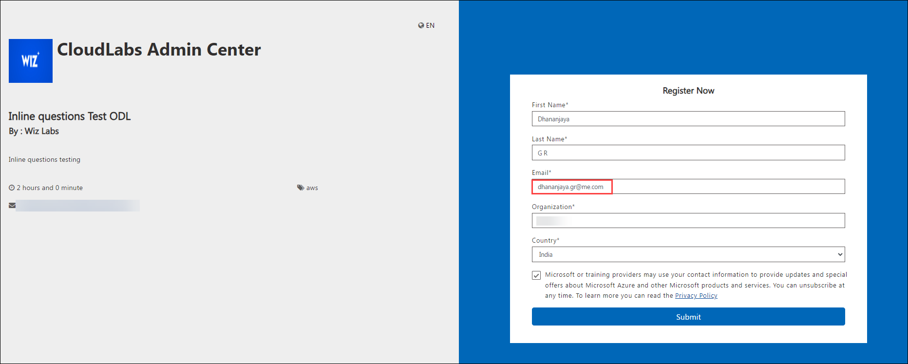Click the clock duration icon
Viewport: 908px width, 364px height.
(12, 188)
